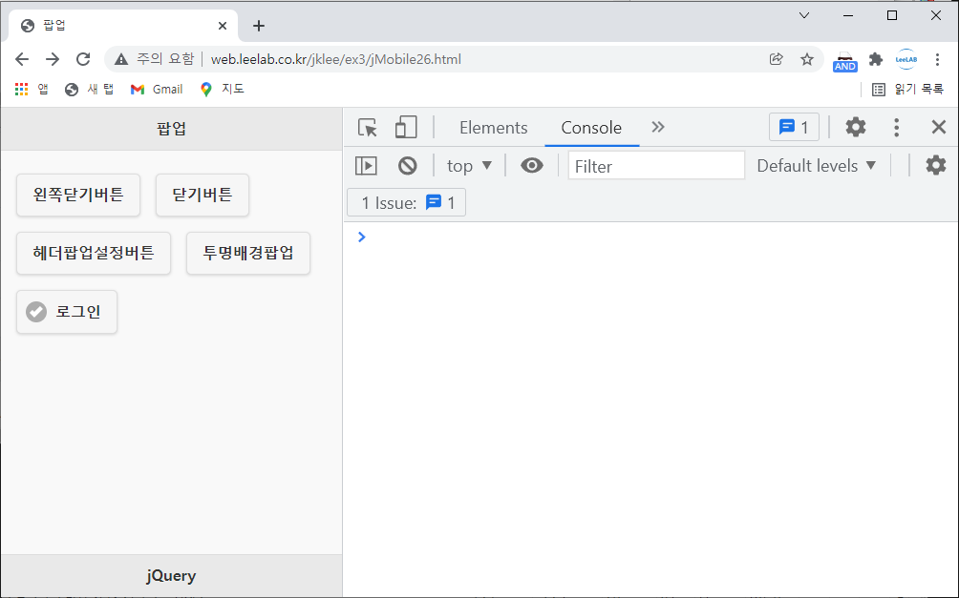The image size is (959, 598).
Task: Select the address bar URL
Action: pos(336,59)
